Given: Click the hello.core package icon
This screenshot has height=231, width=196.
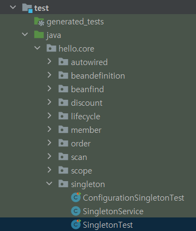Looking at the screenshot, I should [51, 48].
